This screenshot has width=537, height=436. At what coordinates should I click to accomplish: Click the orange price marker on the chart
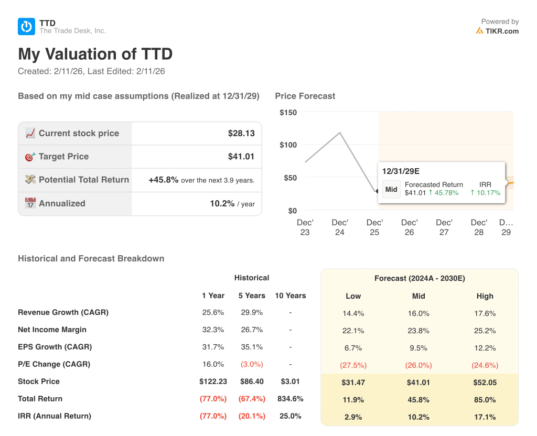tap(511, 182)
